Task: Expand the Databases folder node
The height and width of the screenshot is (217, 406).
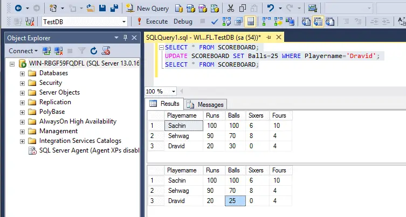Action: coord(22,74)
